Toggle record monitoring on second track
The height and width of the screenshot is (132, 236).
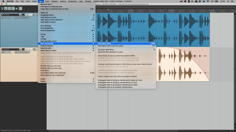point(13,52)
